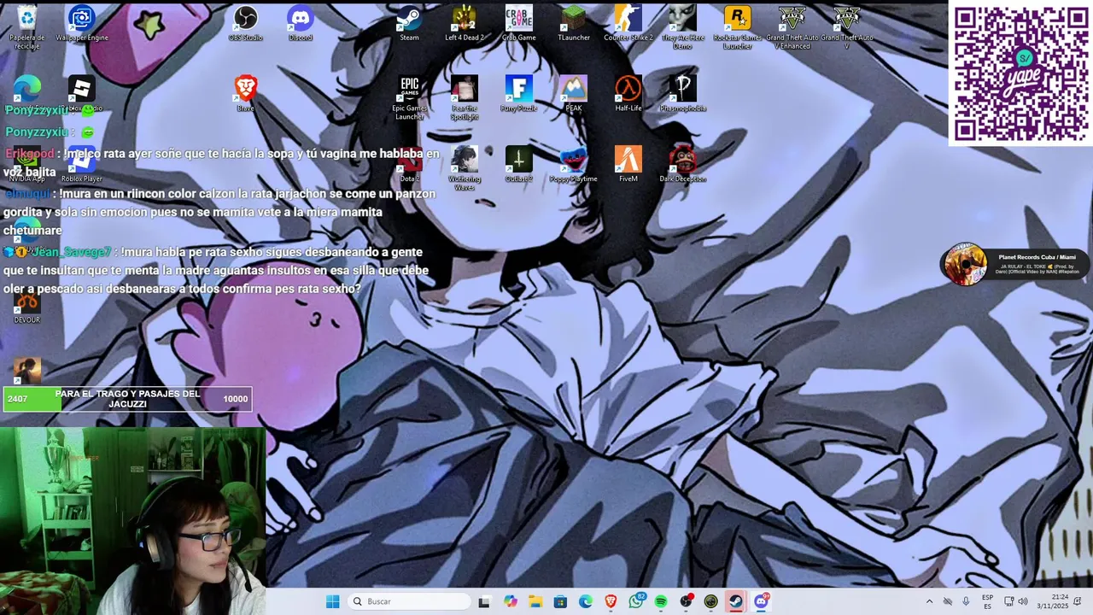Open Brave browser from the taskbar
The width and height of the screenshot is (1093, 615).
[611, 601]
